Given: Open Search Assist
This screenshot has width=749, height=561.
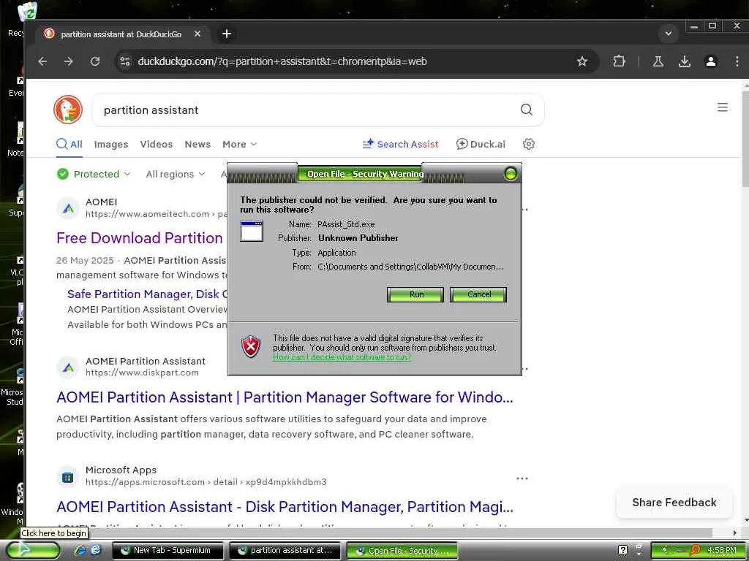Looking at the screenshot, I should click(x=400, y=144).
